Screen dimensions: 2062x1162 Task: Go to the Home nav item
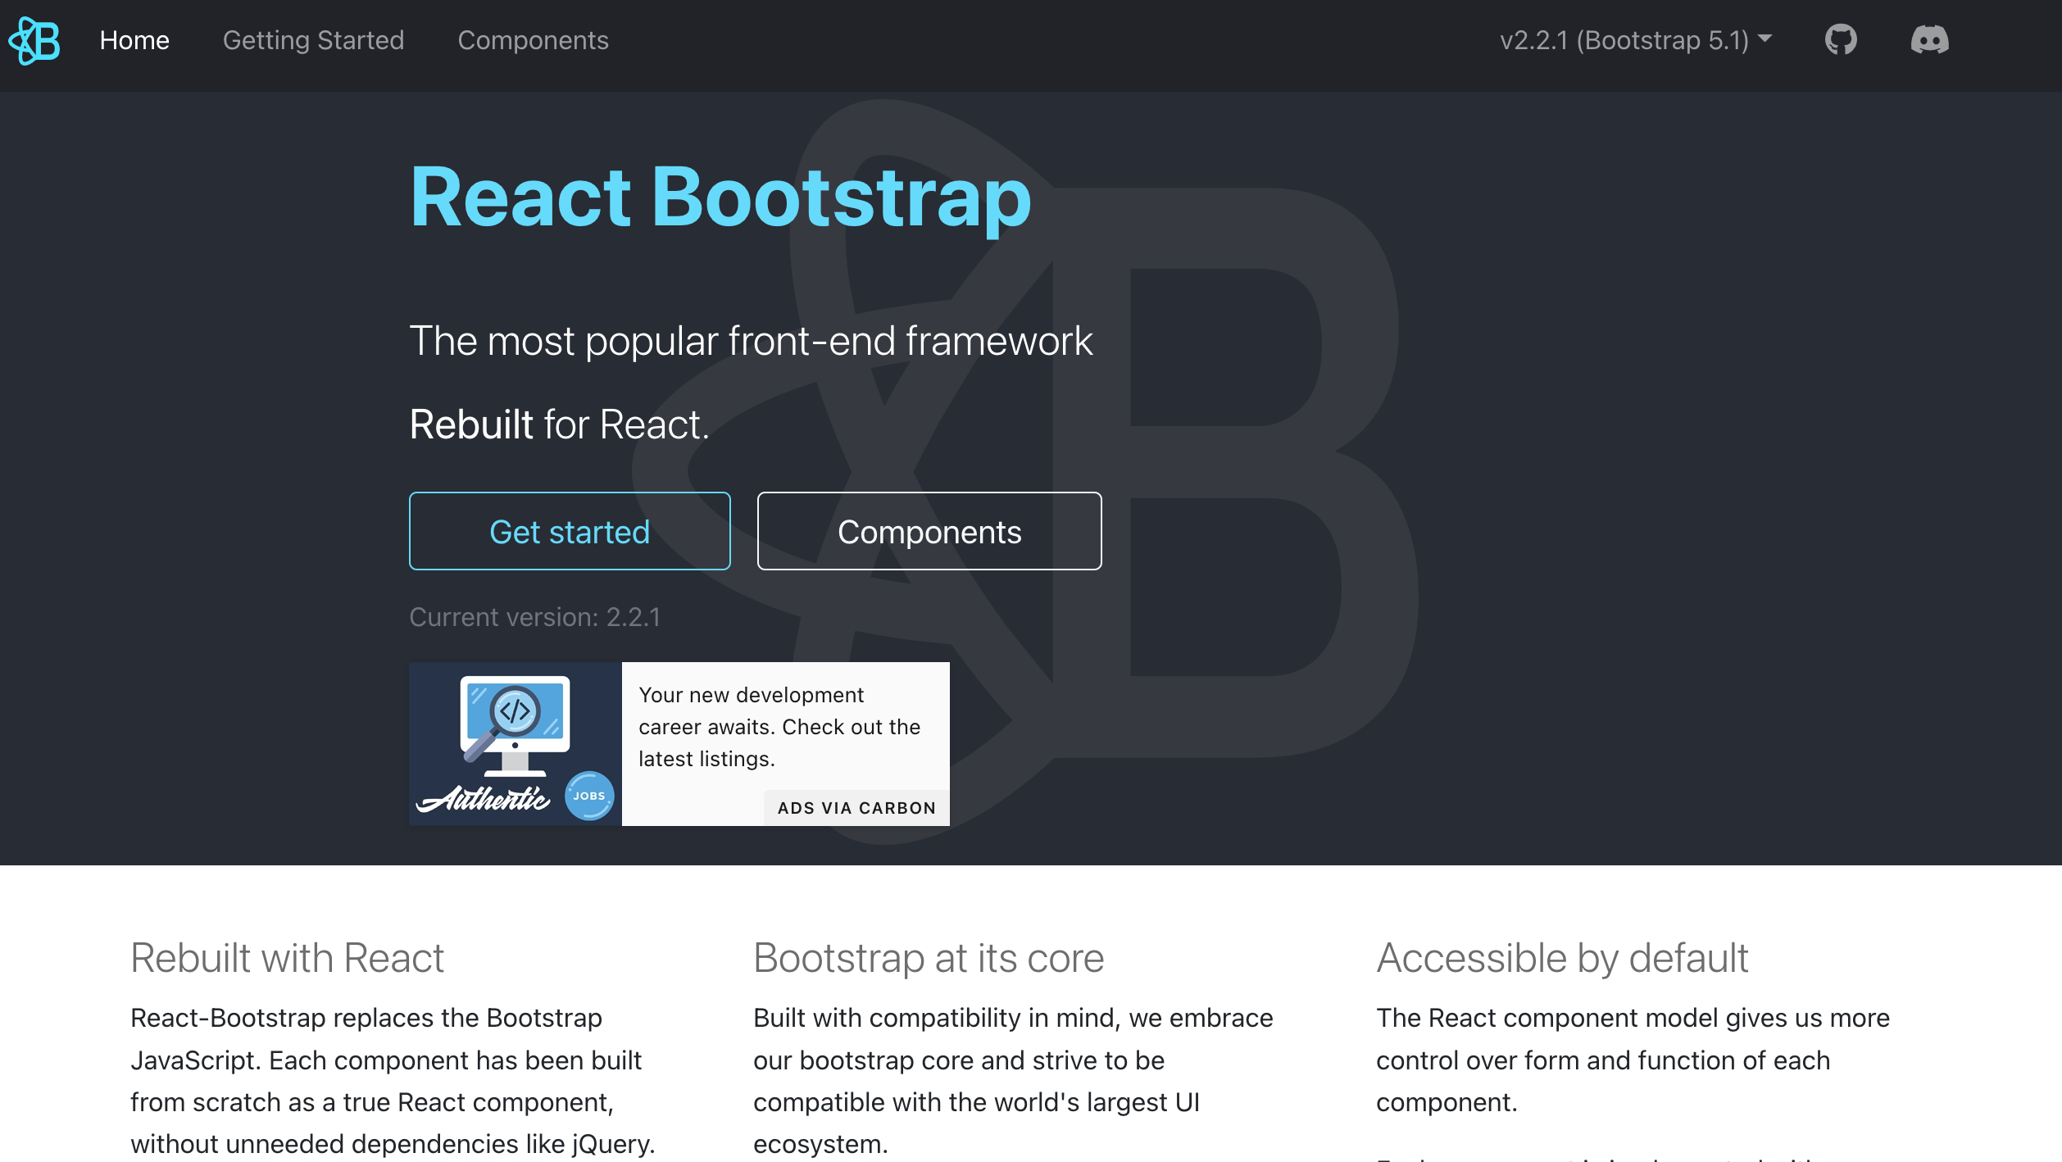click(134, 40)
